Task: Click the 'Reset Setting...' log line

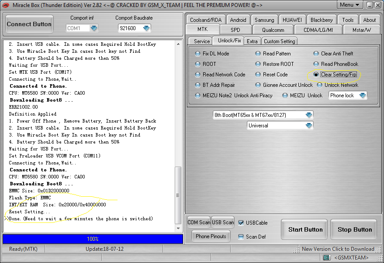Action: [x=29, y=212]
